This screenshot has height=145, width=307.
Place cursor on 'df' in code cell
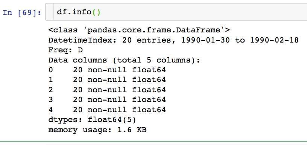(62, 12)
